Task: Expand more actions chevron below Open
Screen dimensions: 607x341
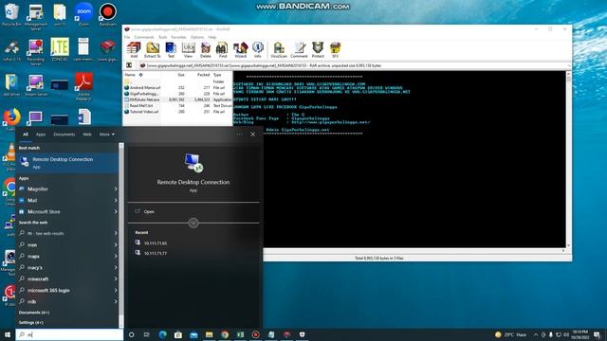Action: pos(193,223)
